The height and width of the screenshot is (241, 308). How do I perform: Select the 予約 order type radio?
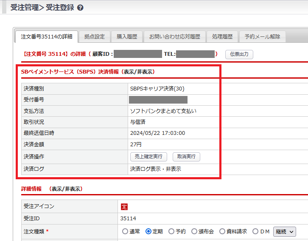171,231
